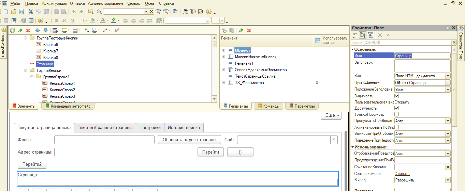Enable the ТолькоПросмотр checkbox
Screen dimensions: 465x191
(x=396, y=114)
